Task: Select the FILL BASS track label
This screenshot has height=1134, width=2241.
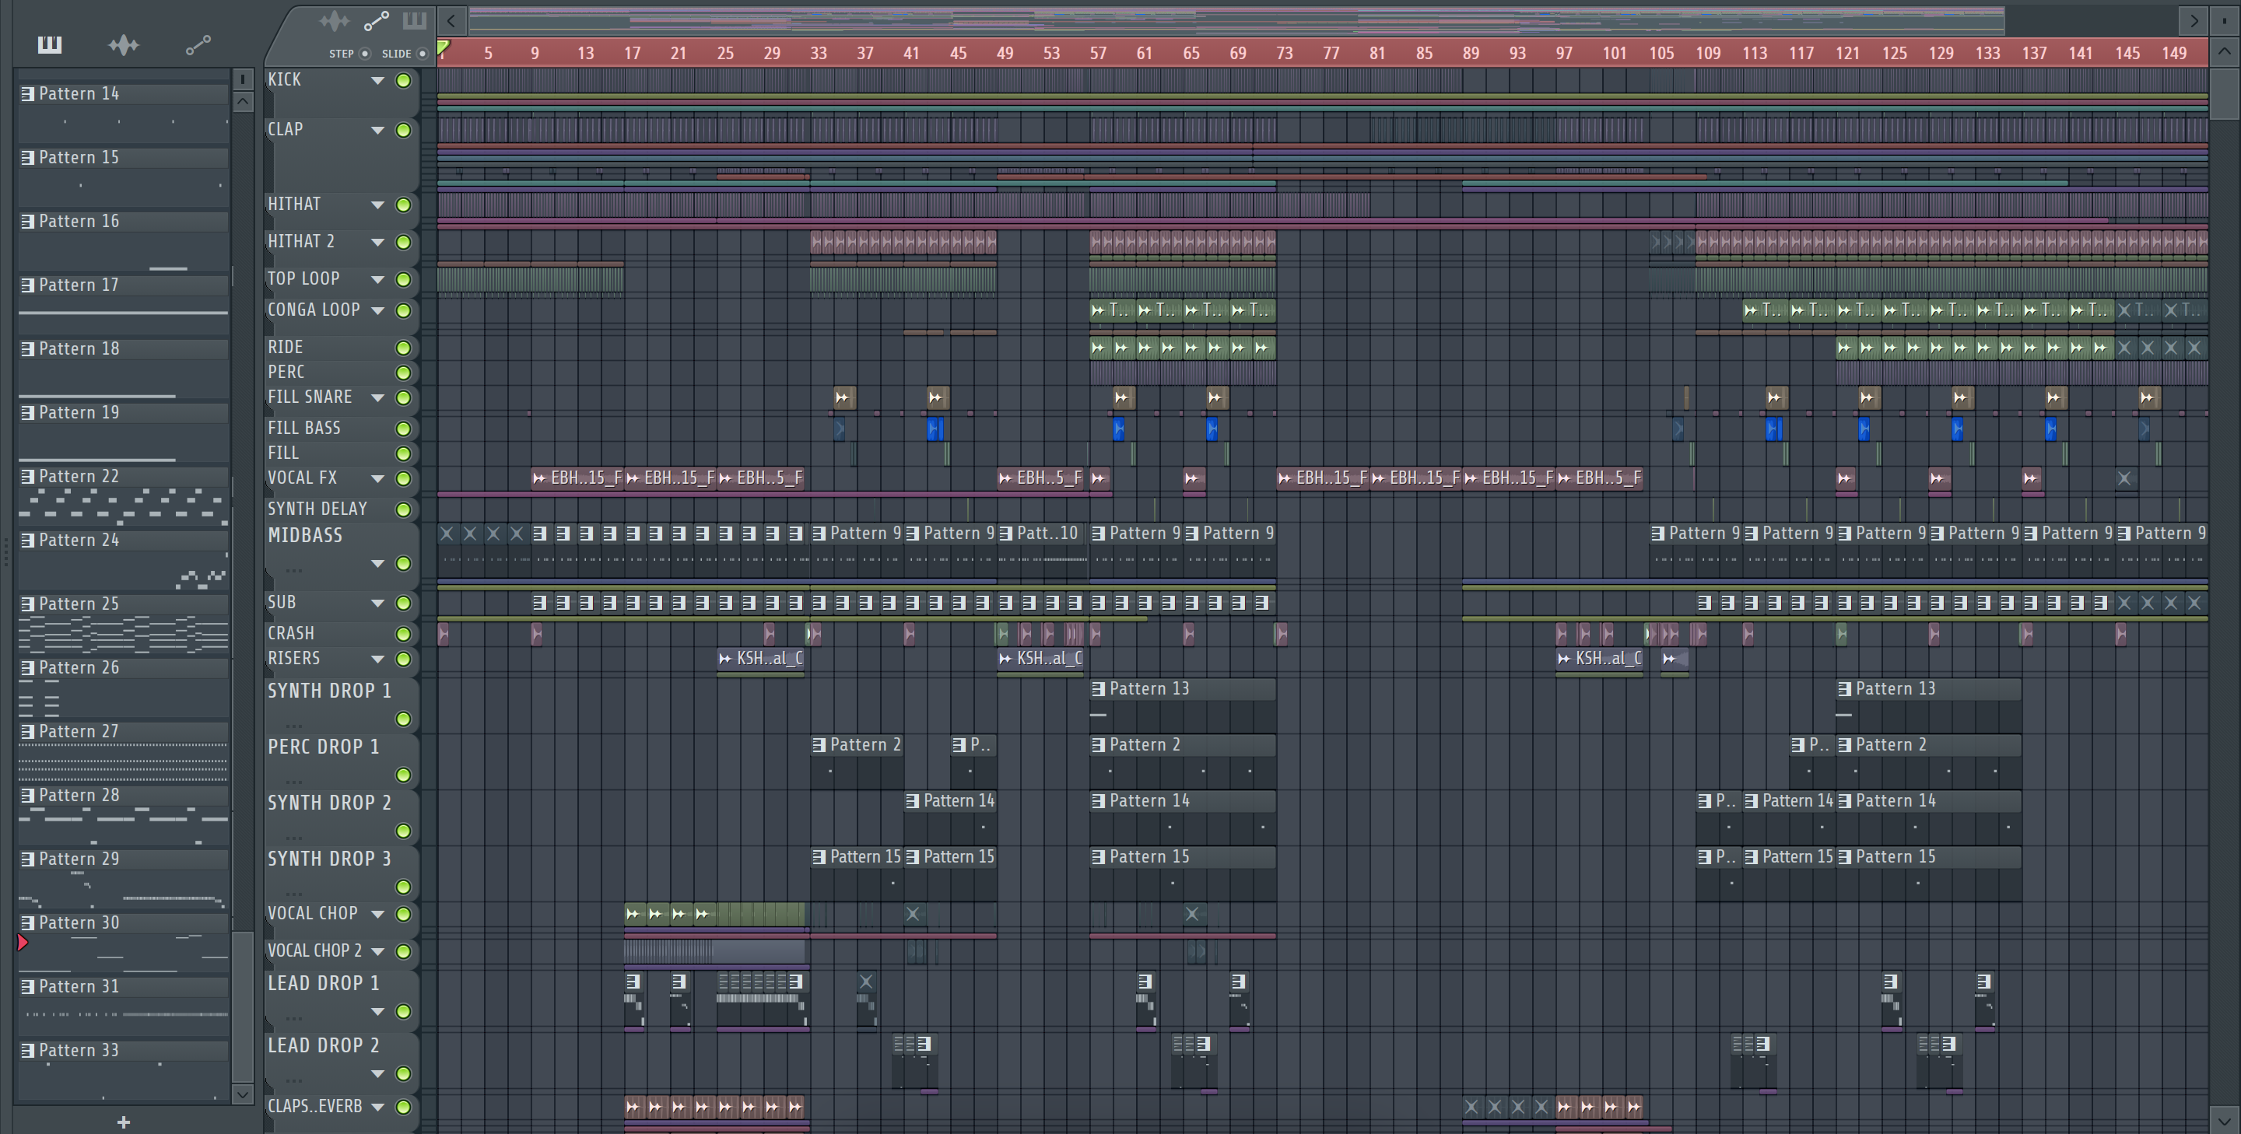Action: (x=304, y=428)
